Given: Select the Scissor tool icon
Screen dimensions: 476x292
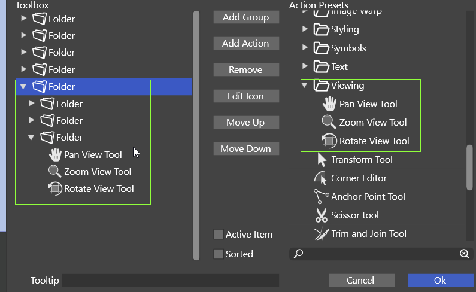Looking at the screenshot, I should point(321,215).
